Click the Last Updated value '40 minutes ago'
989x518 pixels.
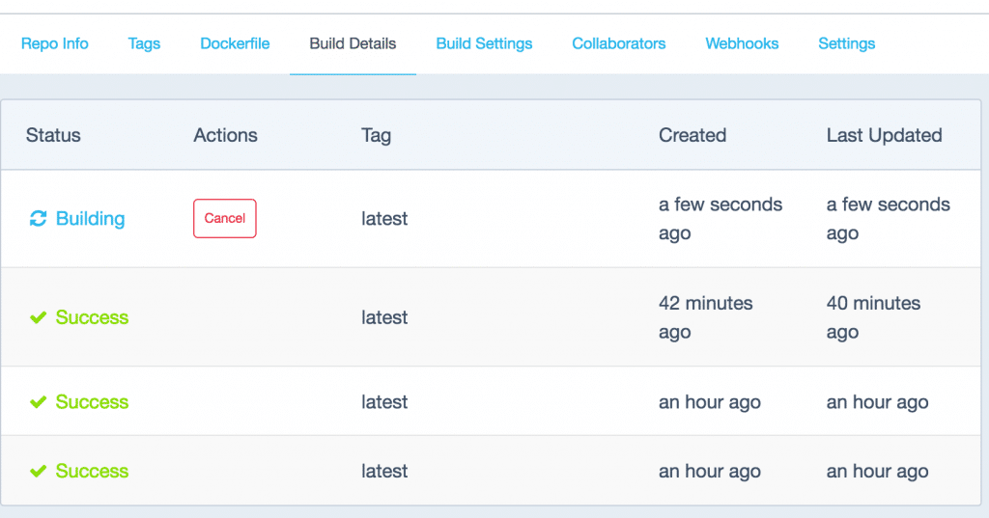point(873,317)
